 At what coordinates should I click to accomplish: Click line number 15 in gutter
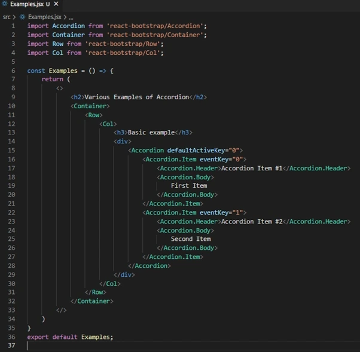(11, 150)
